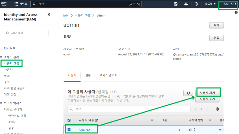Sort by the 마지막 활동 column arrow

pos(210,120)
